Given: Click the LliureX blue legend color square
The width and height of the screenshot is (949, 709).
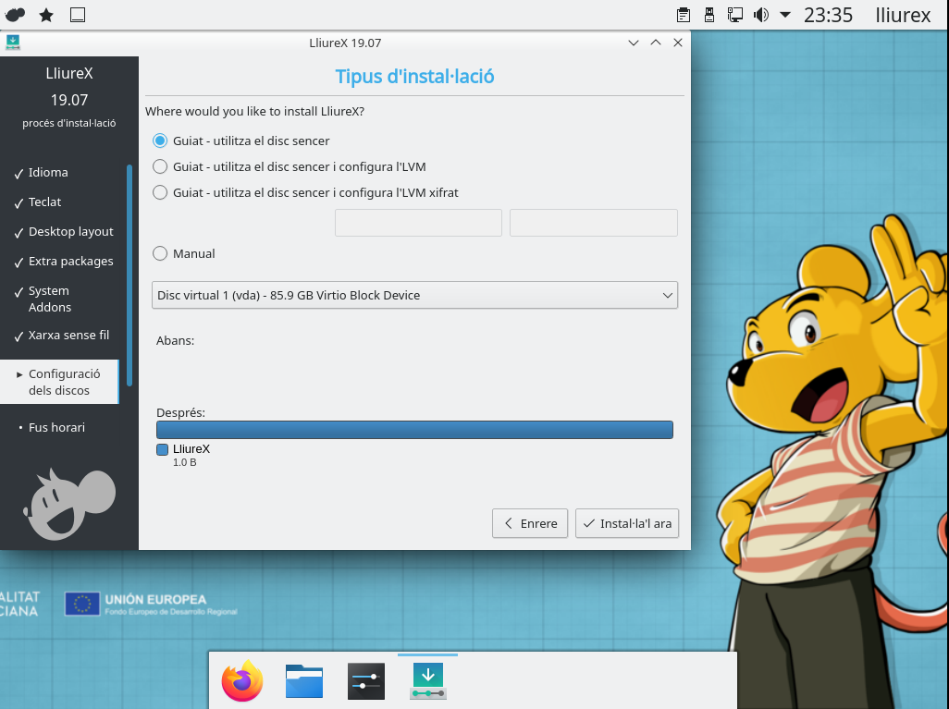Looking at the screenshot, I should pos(162,449).
